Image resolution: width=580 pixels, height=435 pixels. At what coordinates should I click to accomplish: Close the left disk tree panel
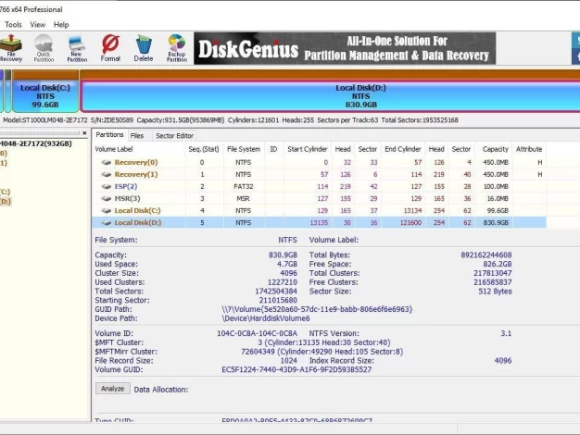point(84,133)
